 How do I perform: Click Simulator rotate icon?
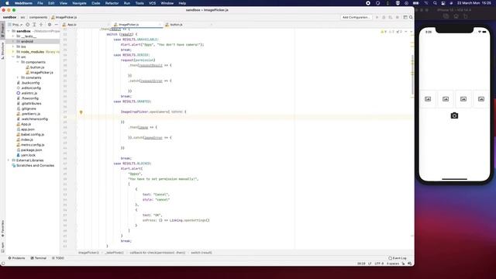(466, 16)
